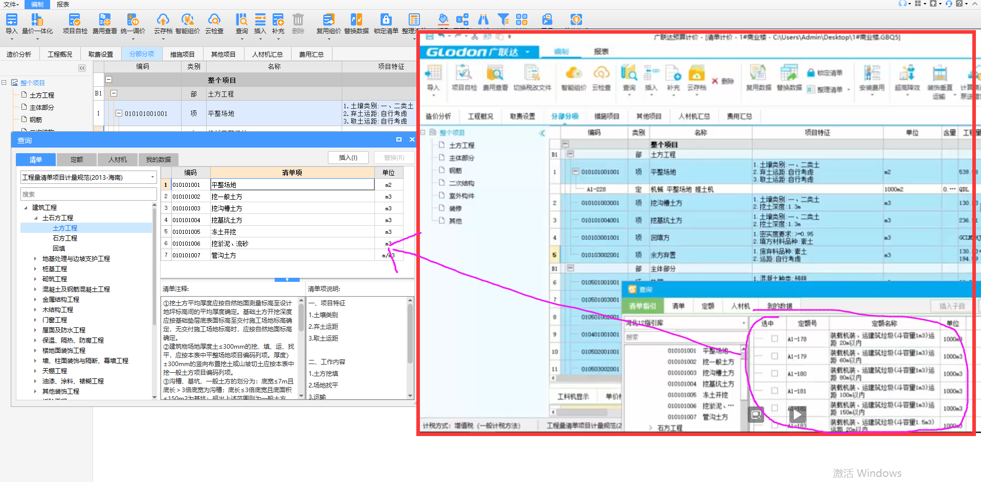Tick the checkbox for quota A1-178
The image size is (981, 482).
coord(774,339)
